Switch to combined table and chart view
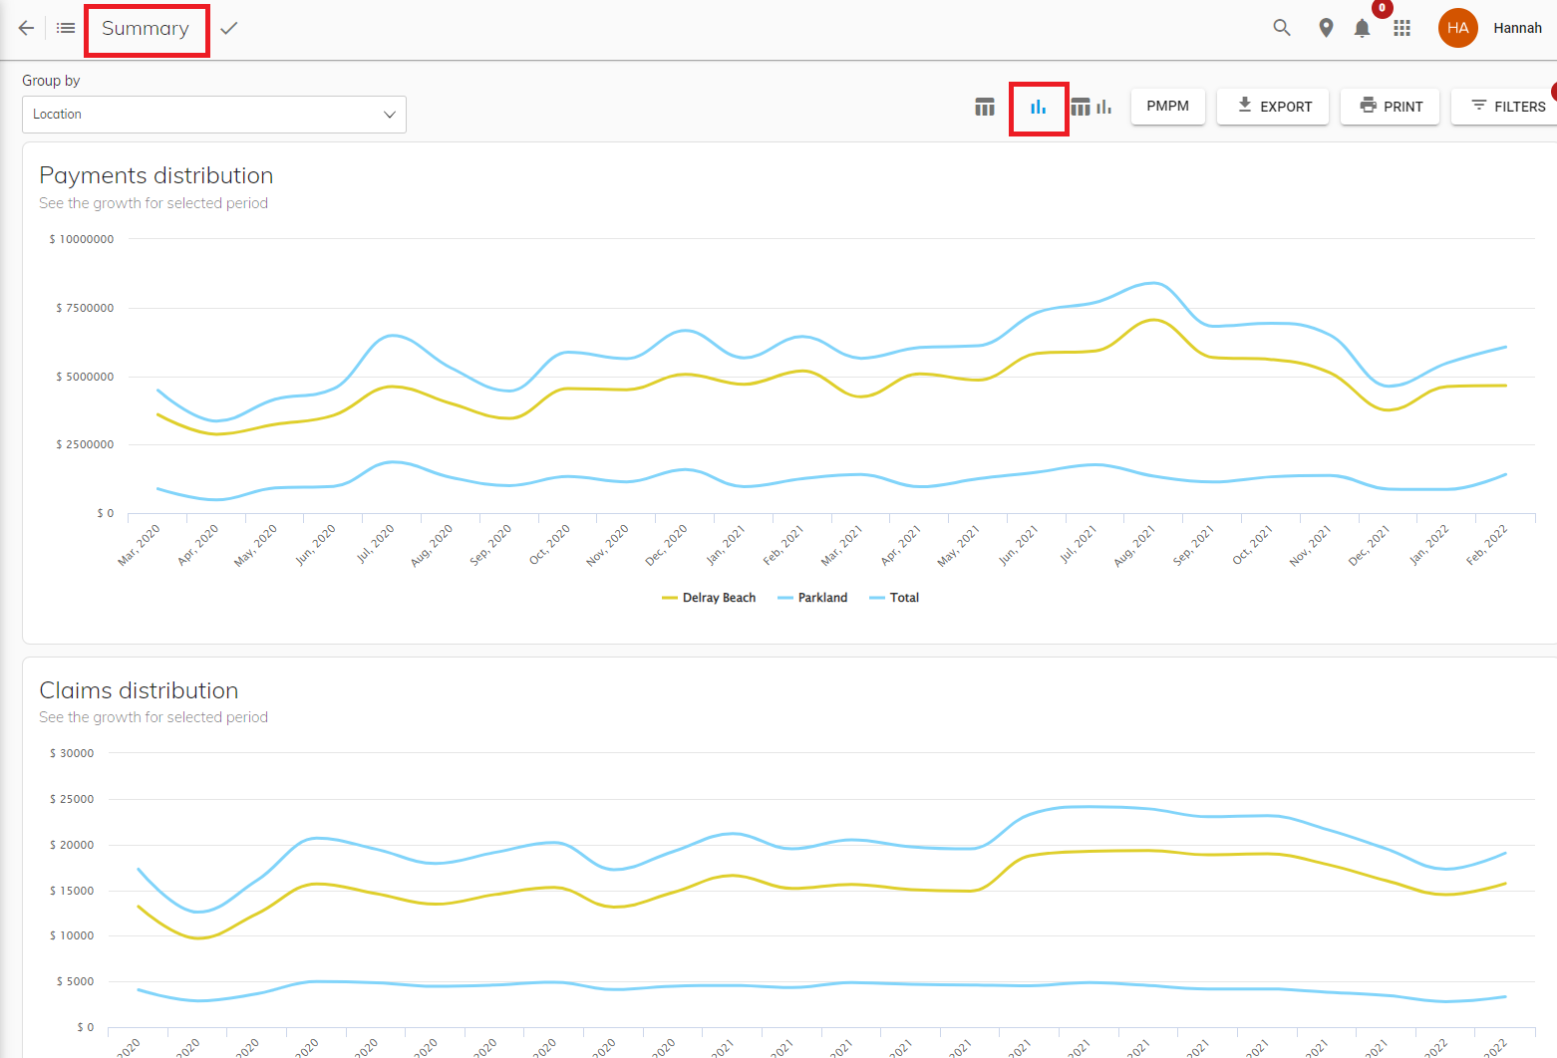Screen dimensions: 1557x1058 pos(1091,107)
